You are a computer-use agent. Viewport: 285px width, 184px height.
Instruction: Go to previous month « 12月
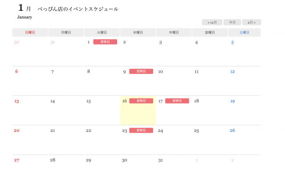(212, 22)
